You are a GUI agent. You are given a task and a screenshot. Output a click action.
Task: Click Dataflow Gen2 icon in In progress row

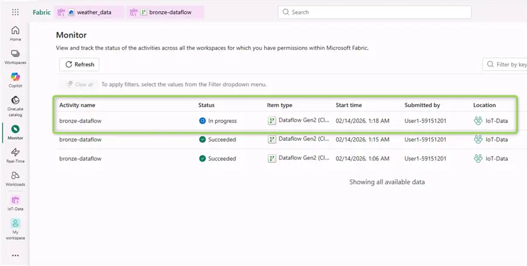tap(272, 121)
